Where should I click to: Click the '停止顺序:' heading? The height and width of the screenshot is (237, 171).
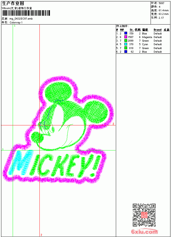pos(123,26)
